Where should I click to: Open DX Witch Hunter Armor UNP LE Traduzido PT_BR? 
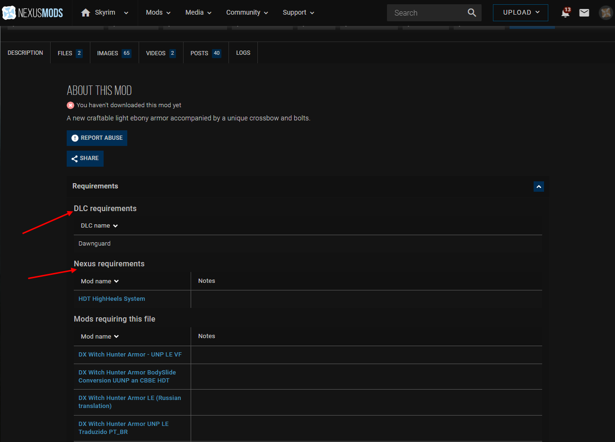tap(123, 428)
